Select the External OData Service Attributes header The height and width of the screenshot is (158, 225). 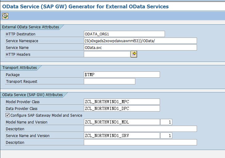click(31, 27)
